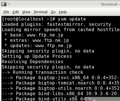
Task: Click the 'Loaded plugins' output line
Action: coord(56,24)
